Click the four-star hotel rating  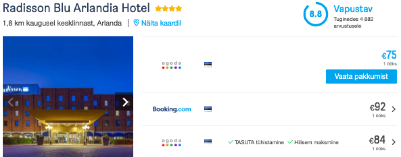(168, 9)
